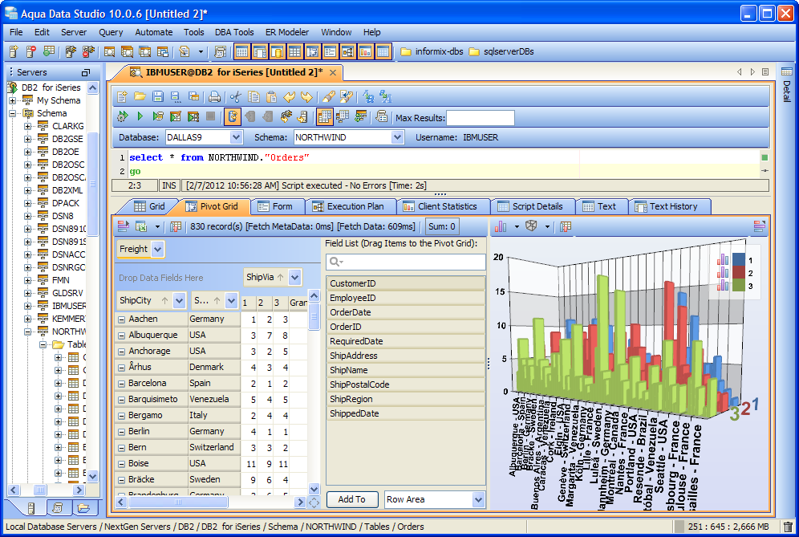Click the green execute play icon
This screenshot has width=799, height=537.
140,116
